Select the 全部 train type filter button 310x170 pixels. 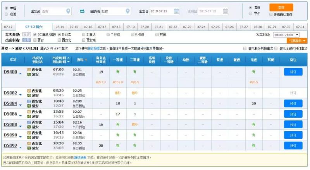click(26, 34)
